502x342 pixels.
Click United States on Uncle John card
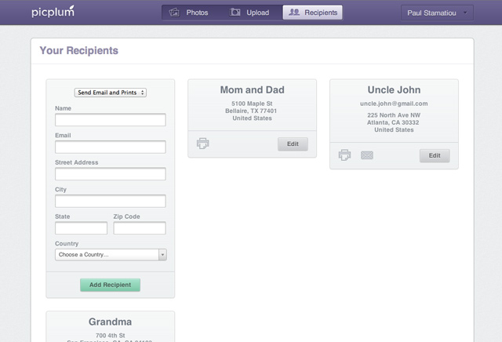394,129
